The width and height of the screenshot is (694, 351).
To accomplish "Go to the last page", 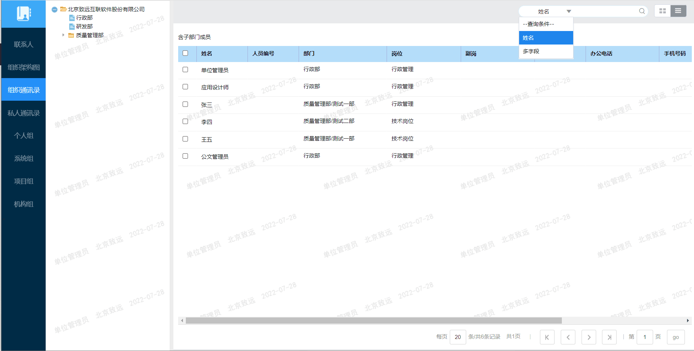I will 609,337.
